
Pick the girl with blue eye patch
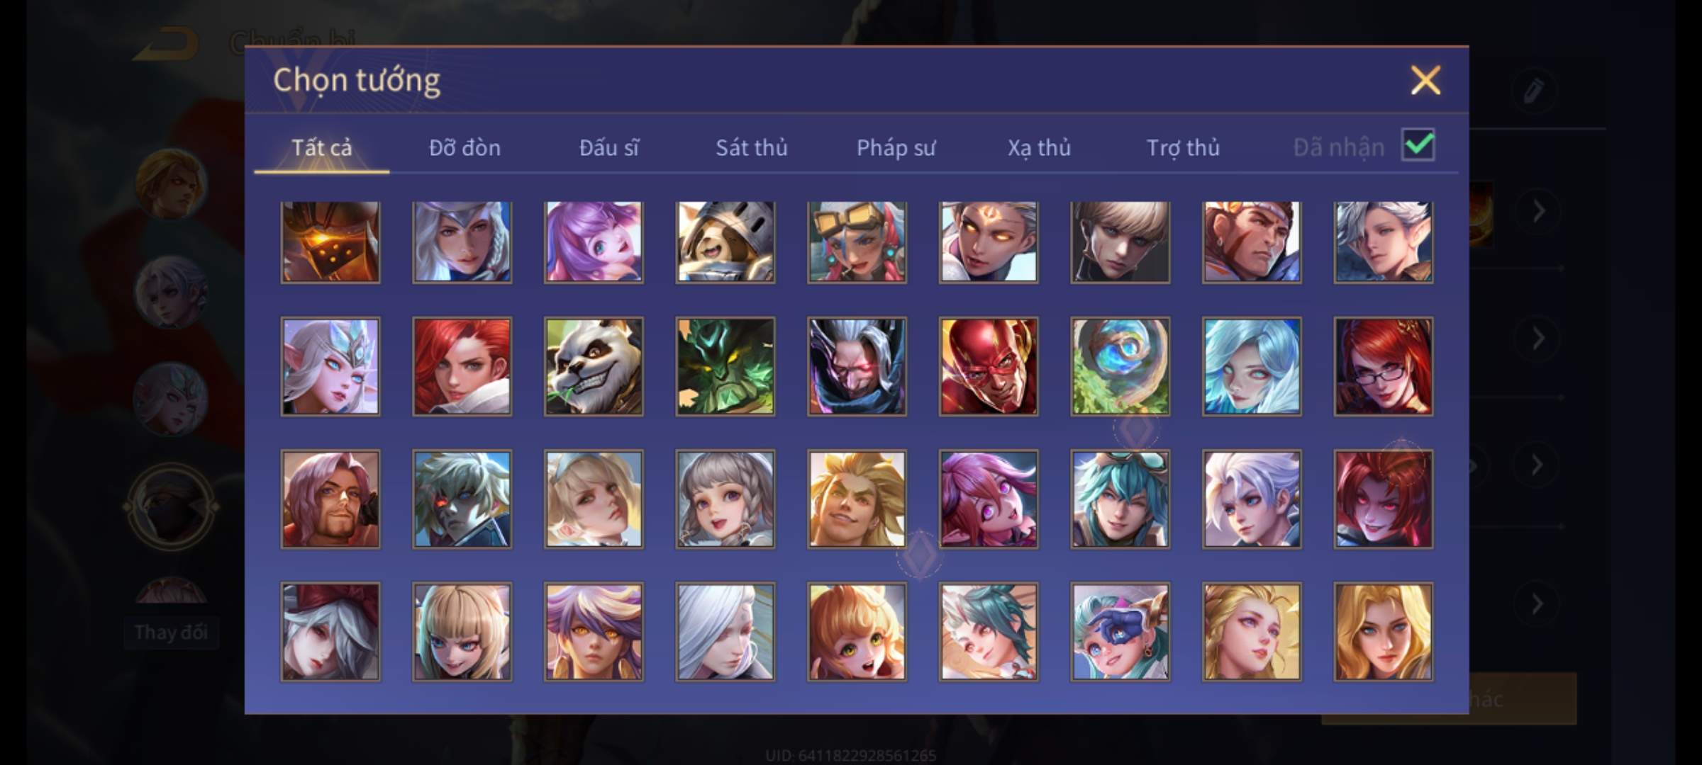tap(1120, 632)
